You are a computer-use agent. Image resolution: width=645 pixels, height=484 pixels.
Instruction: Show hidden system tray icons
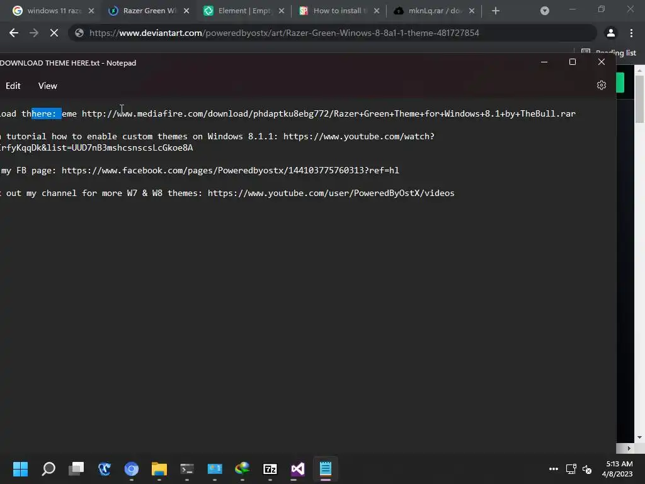click(x=554, y=469)
